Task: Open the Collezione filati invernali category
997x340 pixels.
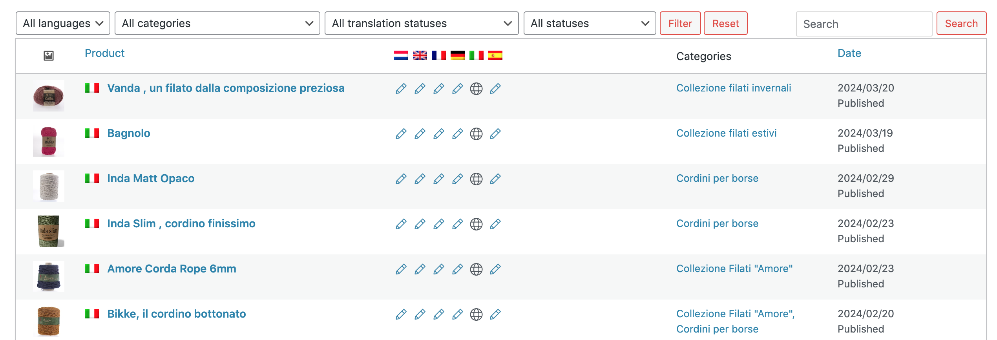Action: tap(733, 88)
